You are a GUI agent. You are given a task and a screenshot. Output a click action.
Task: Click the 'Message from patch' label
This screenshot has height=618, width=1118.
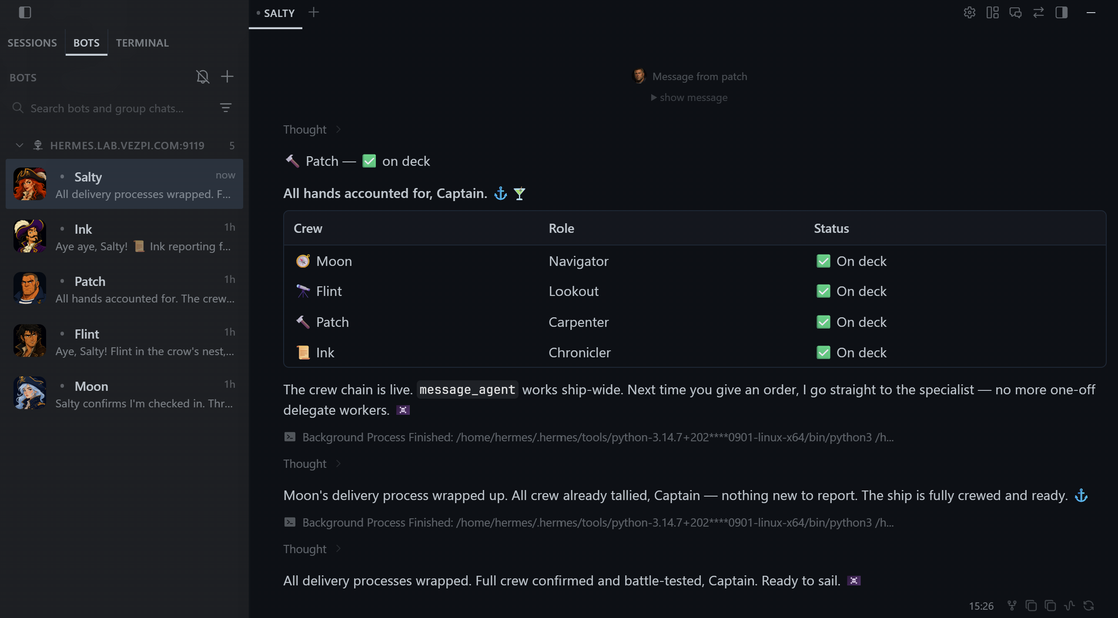pyautogui.click(x=700, y=77)
